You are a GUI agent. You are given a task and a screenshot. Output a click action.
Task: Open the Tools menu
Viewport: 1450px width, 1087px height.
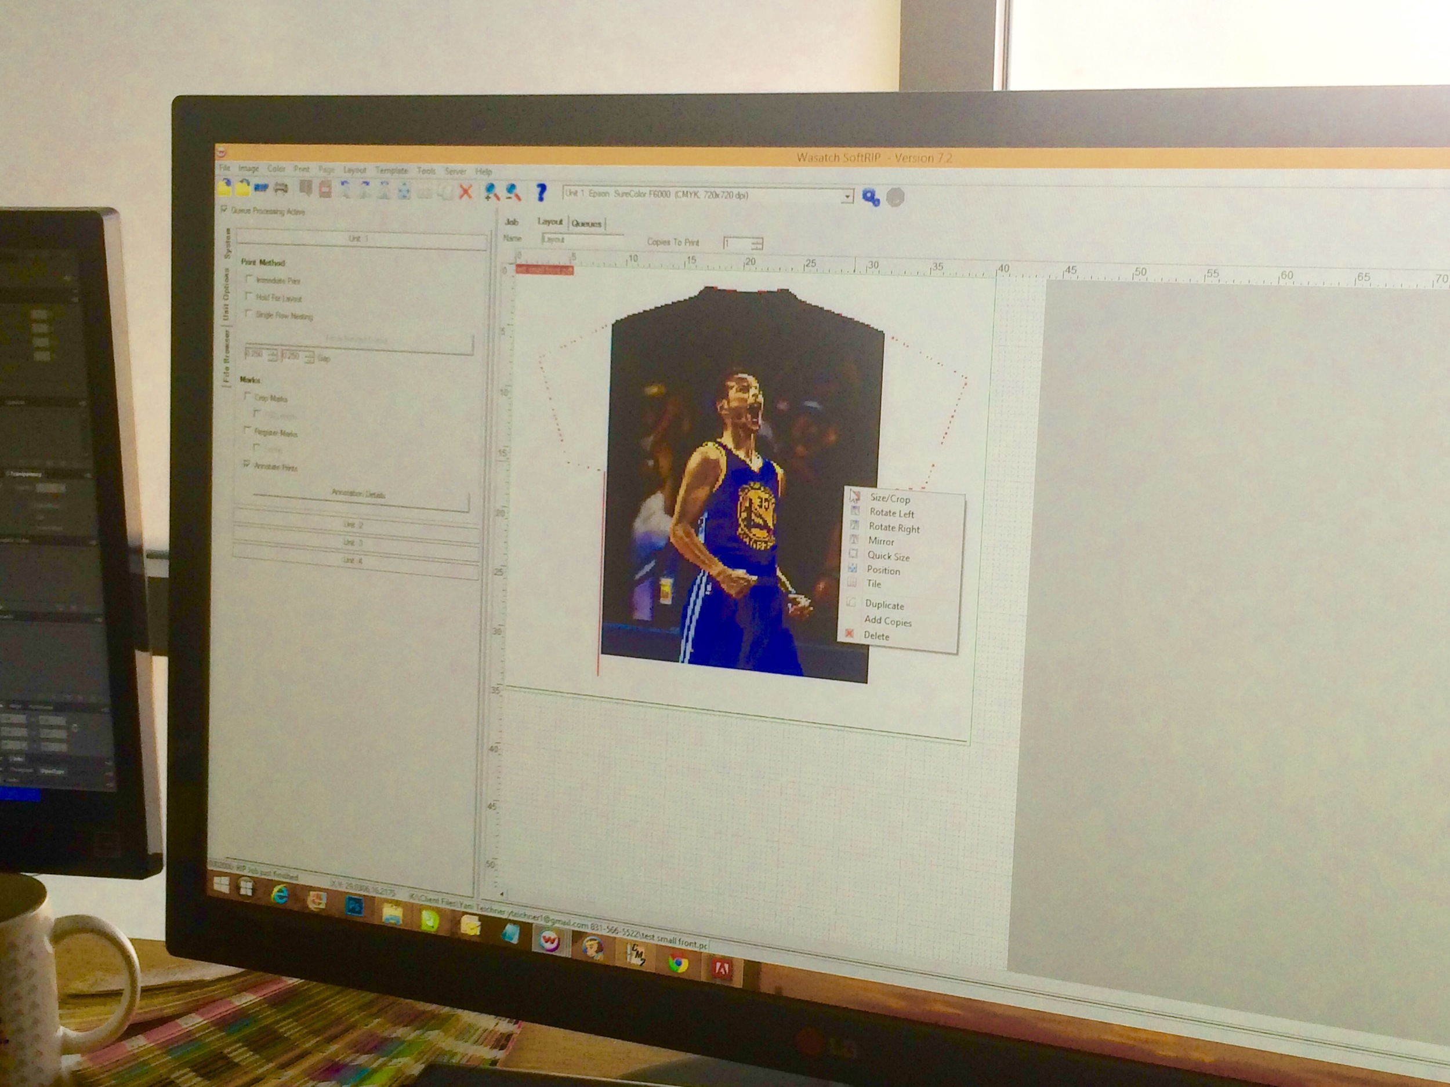point(426,171)
